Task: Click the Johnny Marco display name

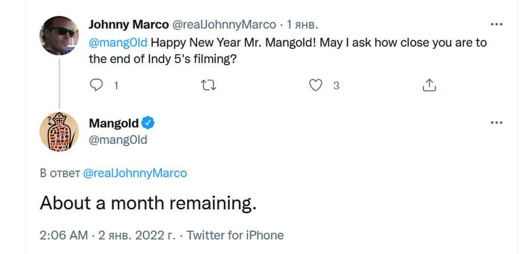Action: (x=128, y=25)
